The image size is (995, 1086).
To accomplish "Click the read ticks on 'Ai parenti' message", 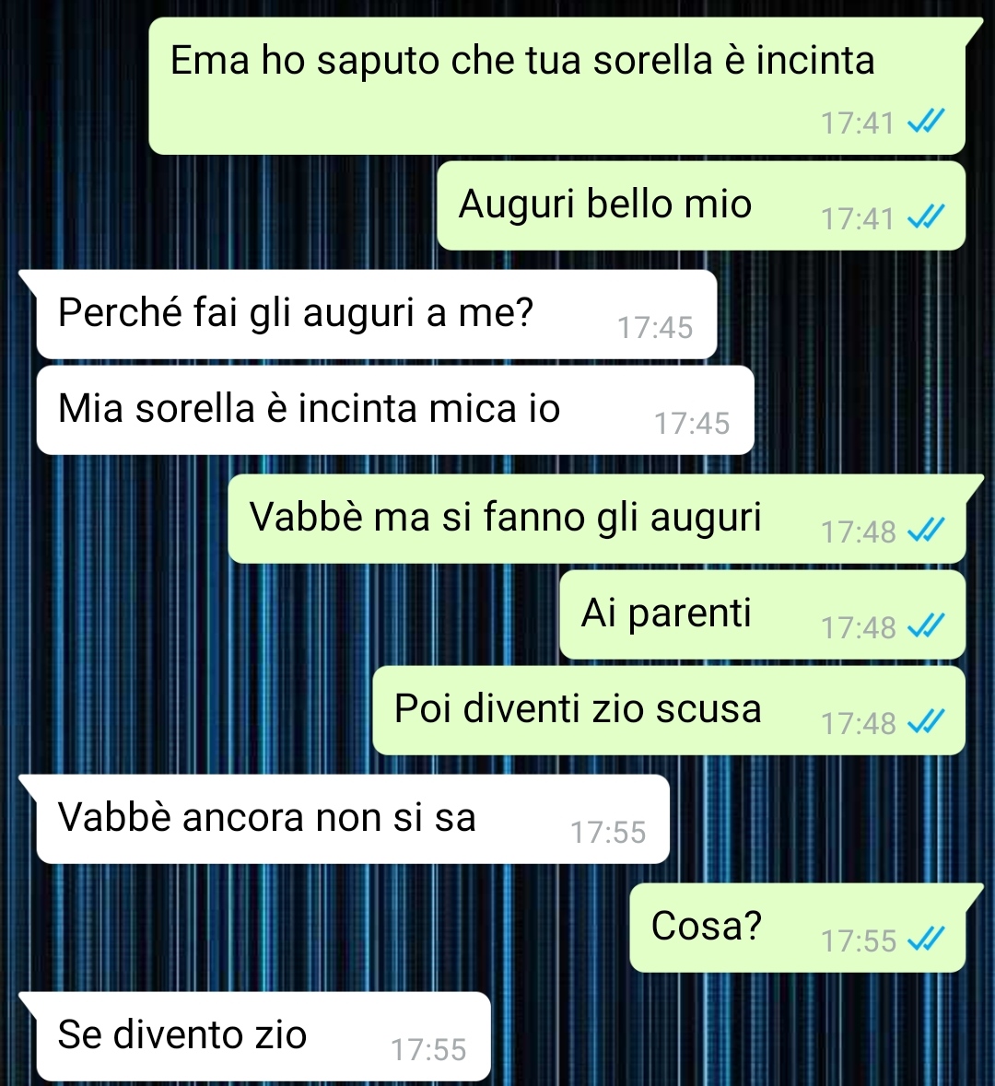I will tap(926, 626).
